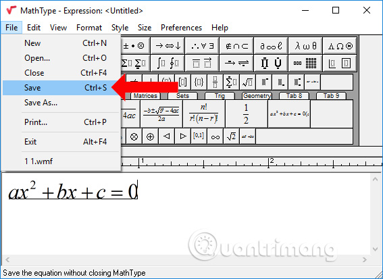Open the set theory symbols palette (∉ ∩ ⊂)
The height and width of the screenshot is (279, 383).
tap(236, 46)
